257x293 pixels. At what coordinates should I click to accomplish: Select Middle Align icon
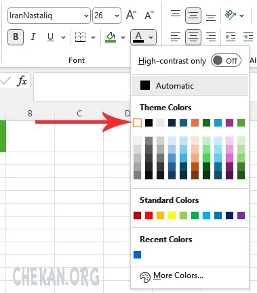coord(193,16)
